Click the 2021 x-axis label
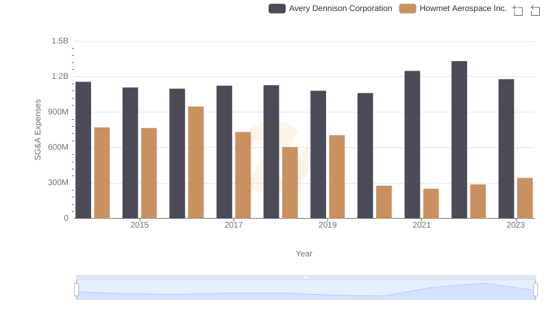 [x=421, y=225]
